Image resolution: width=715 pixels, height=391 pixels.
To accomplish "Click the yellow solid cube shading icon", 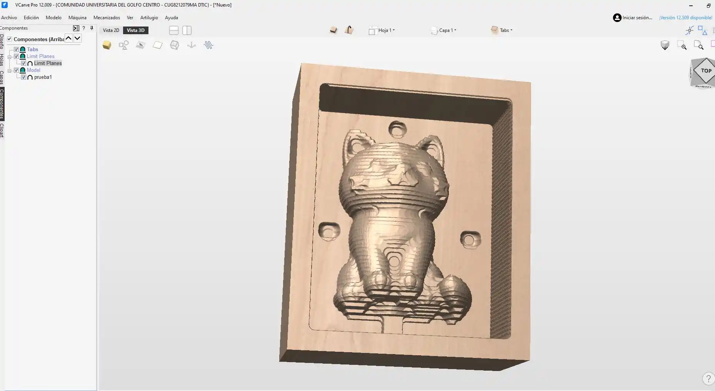I will 107,45.
